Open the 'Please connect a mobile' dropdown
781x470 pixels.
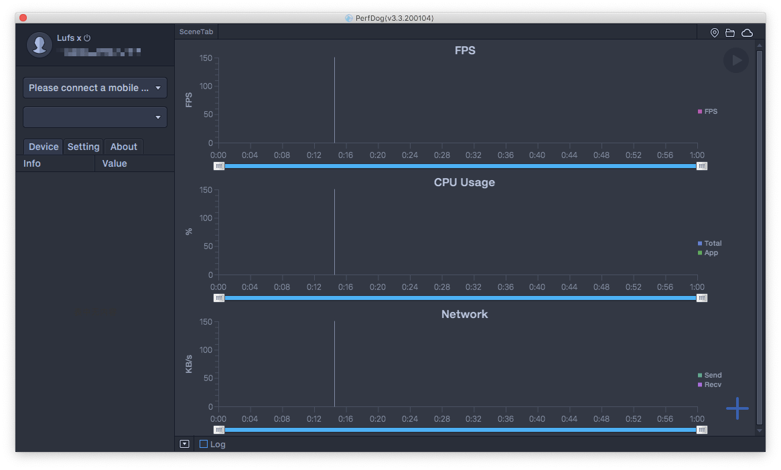pos(95,88)
